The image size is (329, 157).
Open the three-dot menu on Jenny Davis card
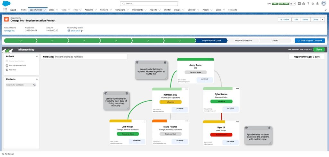(212, 60)
